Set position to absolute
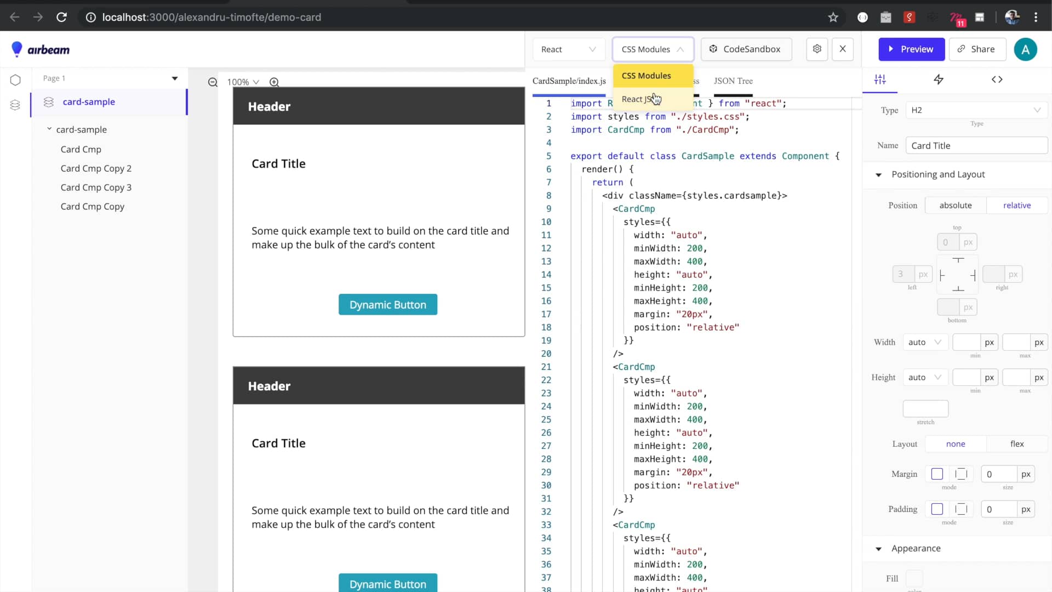1052x592 pixels. [956, 205]
